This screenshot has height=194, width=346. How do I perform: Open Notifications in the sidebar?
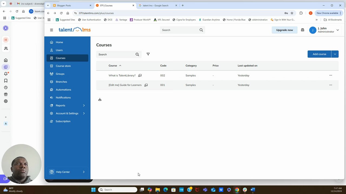[67, 98]
